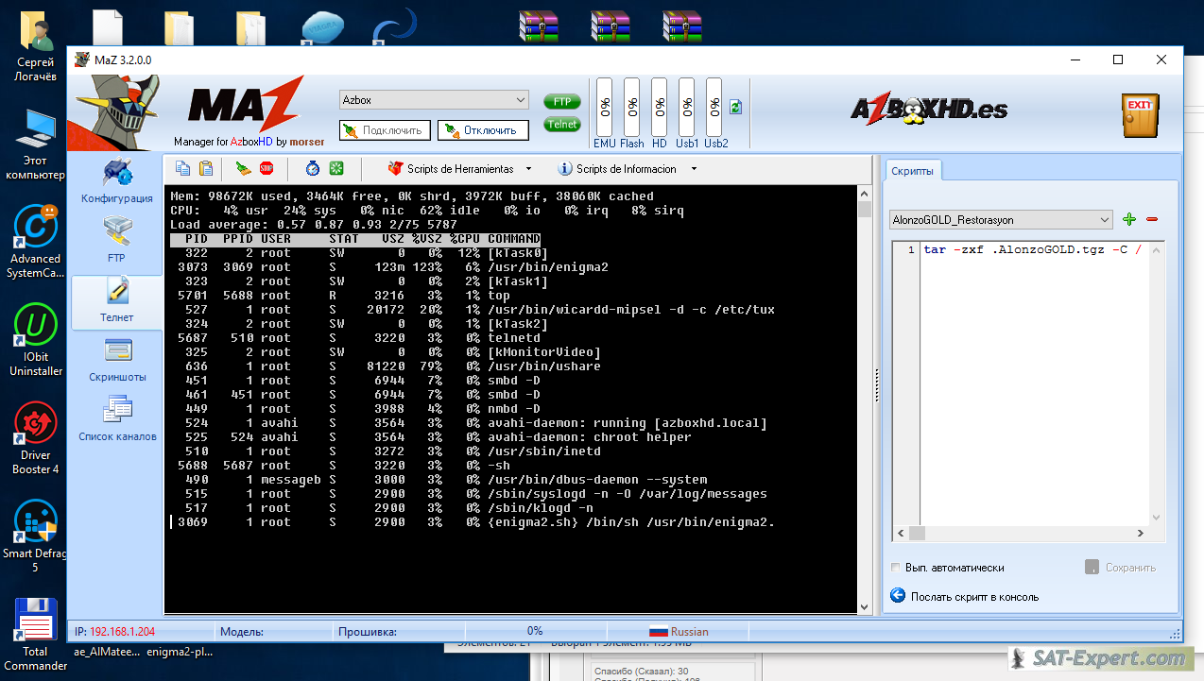
Task: Click the green Telnet status indicator
Action: coord(562,124)
